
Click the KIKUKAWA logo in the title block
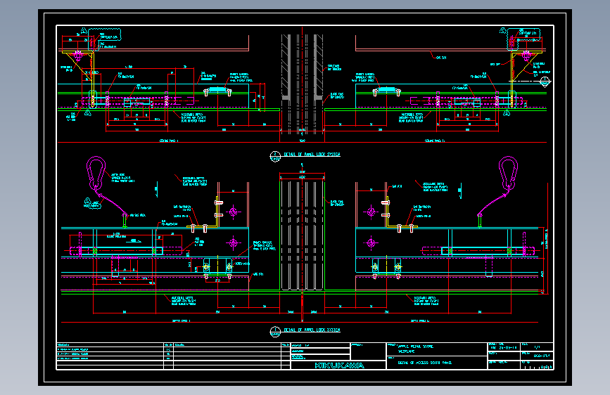pos(339,365)
